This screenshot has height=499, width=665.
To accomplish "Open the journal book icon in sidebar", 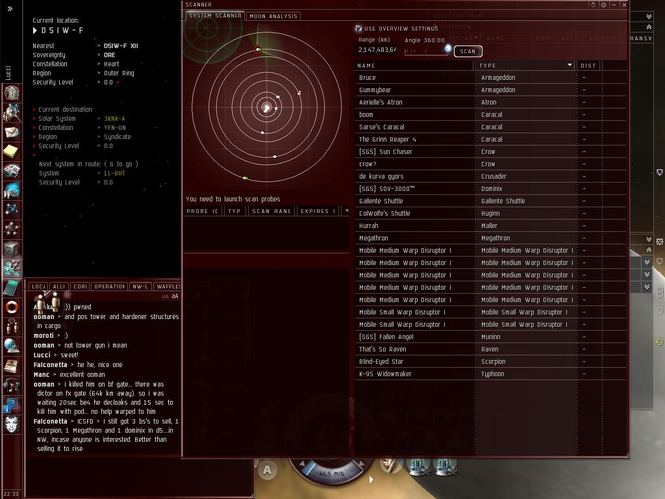I will 12,366.
